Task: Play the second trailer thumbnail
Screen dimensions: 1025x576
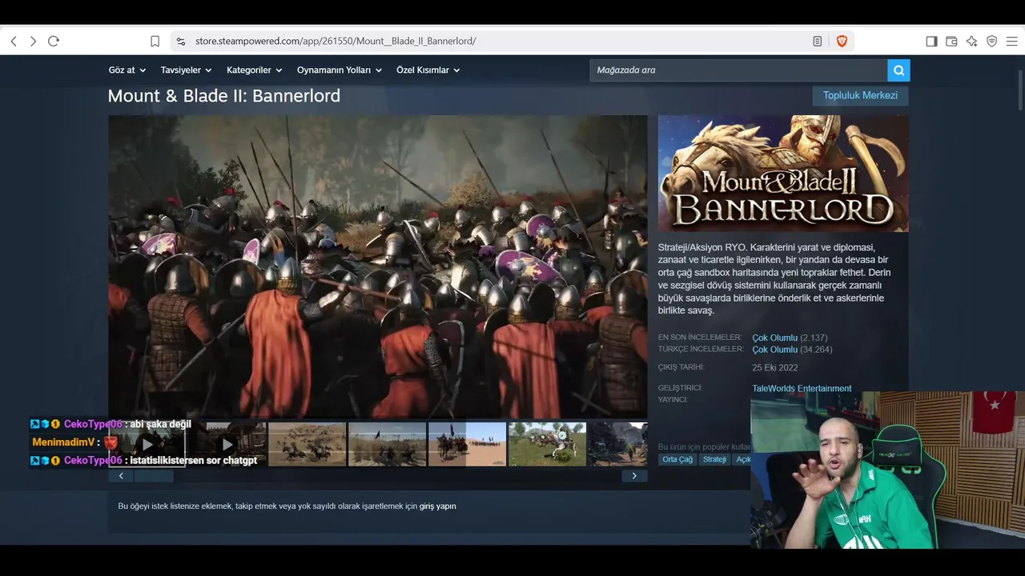Action: [227, 444]
